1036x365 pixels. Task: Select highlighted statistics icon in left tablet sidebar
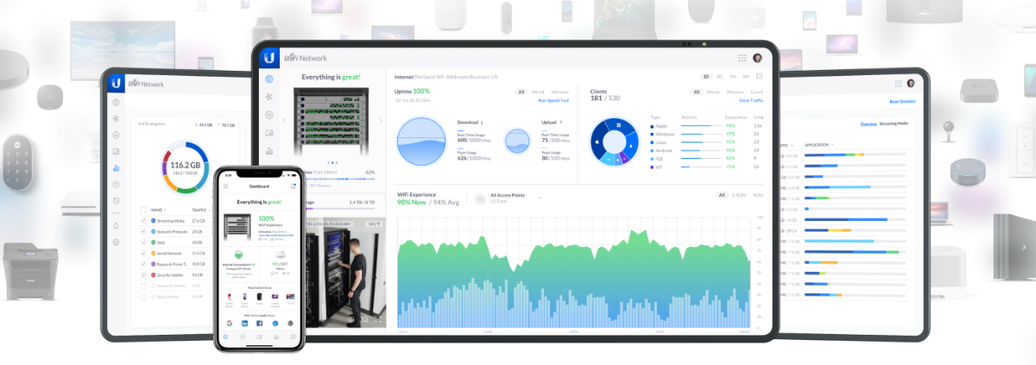click(x=116, y=168)
